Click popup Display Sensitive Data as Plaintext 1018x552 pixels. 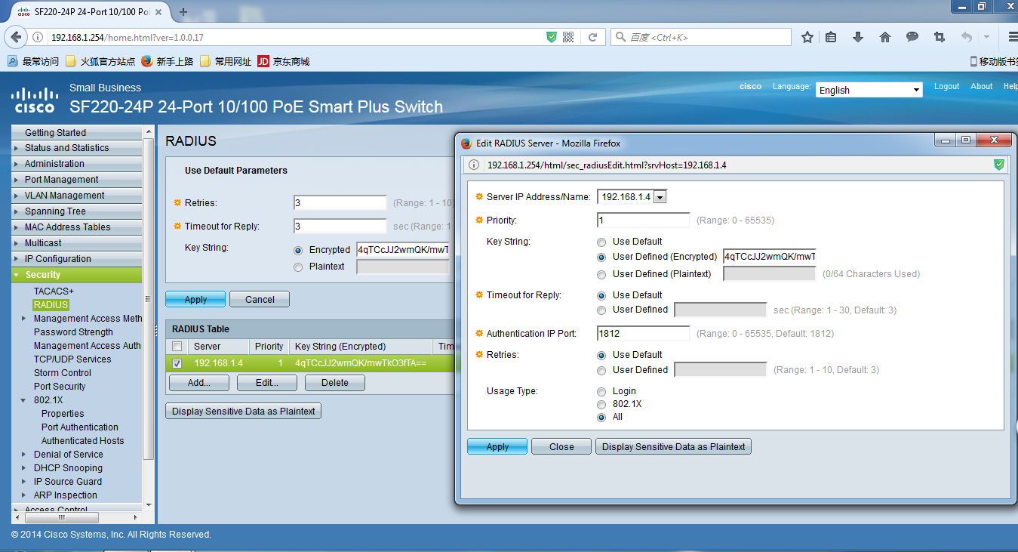click(x=673, y=446)
